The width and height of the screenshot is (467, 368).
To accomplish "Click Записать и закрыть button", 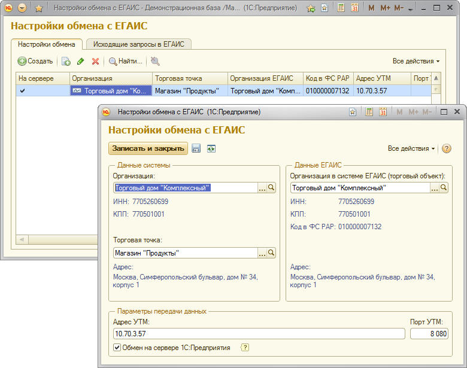I will 148,148.
